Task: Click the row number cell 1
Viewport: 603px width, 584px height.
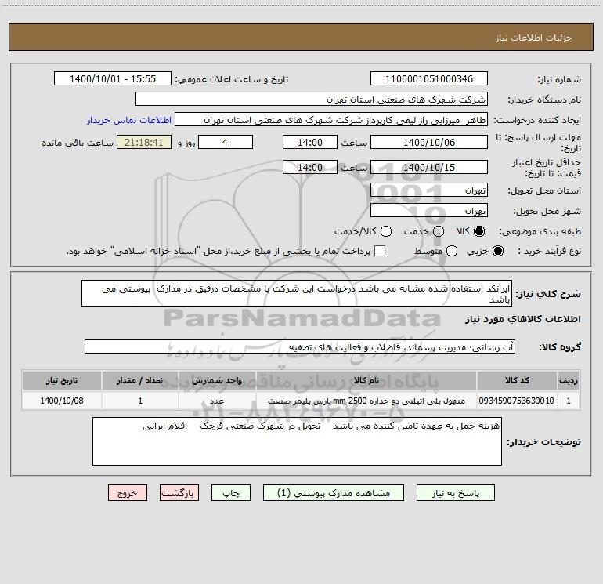Action: coord(569,401)
